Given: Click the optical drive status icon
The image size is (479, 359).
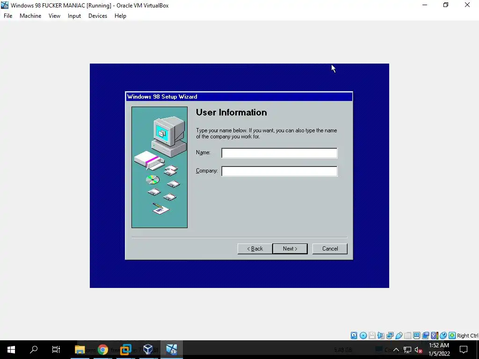Looking at the screenshot, I should point(363,336).
